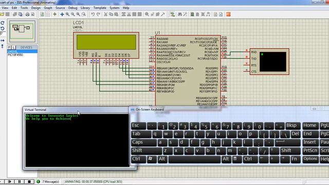Zoom to area magnifier icon
The height and width of the screenshot is (185, 329).
click(x=83, y=14)
